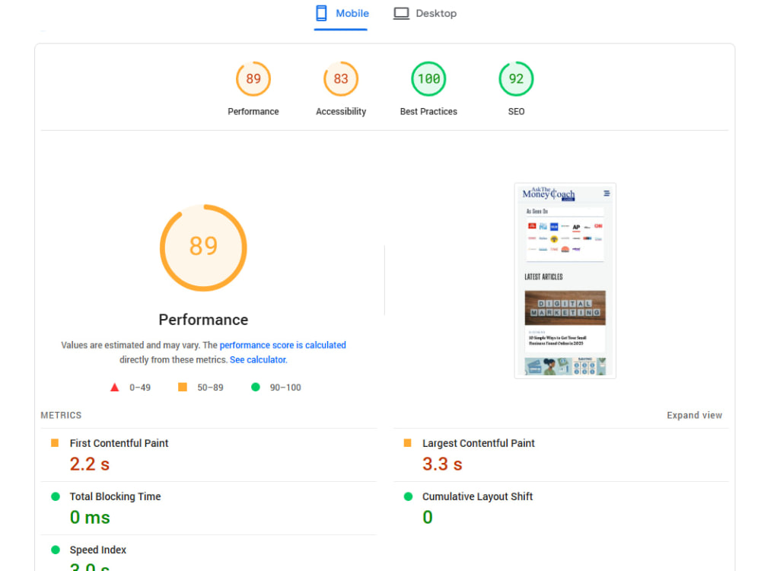Click the page screenshot thumbnail
761x571 pixels.
click(x=565, y=281)
